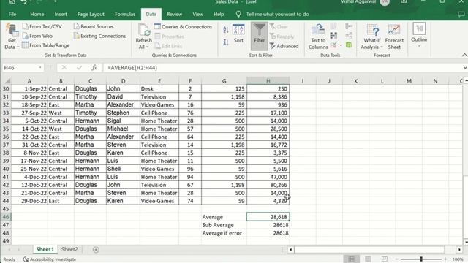Open the Help tab
Screen dimensions: 468x263
(x=219, y=14)
